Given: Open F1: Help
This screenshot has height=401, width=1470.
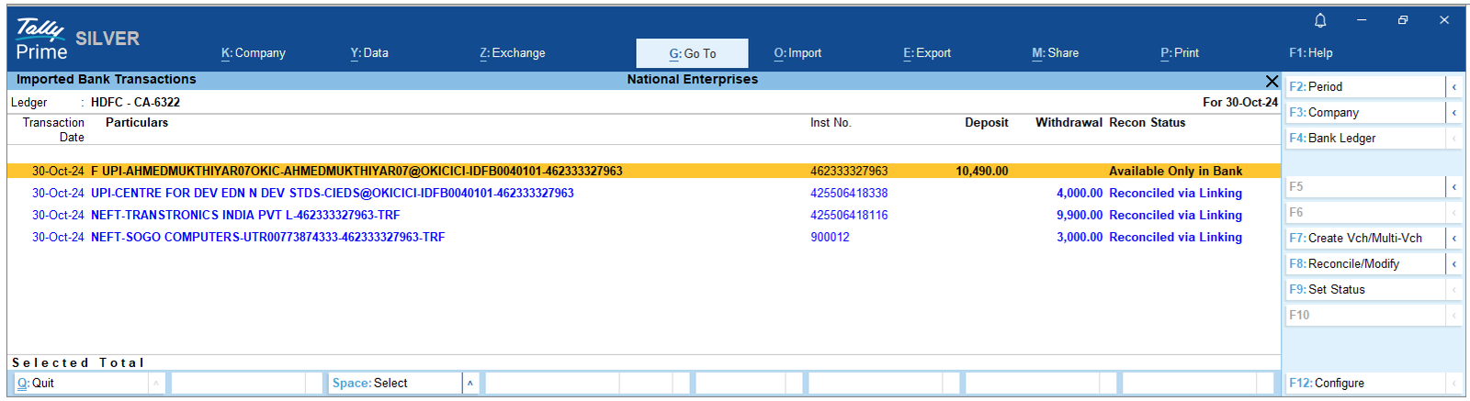Looking at the screenshot, I should pyautogui.click(x=1311, y=53).
